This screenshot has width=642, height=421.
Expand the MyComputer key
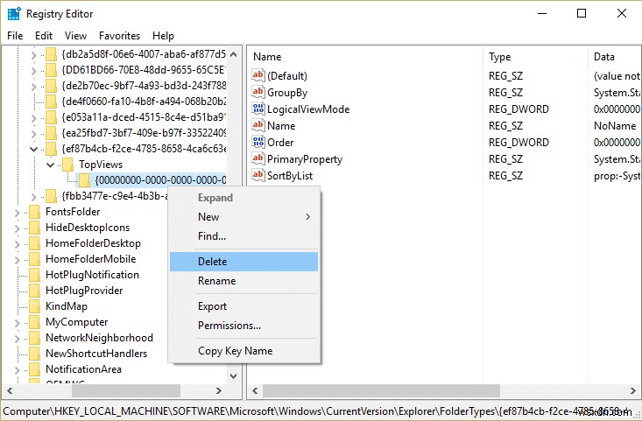(18, 322)
